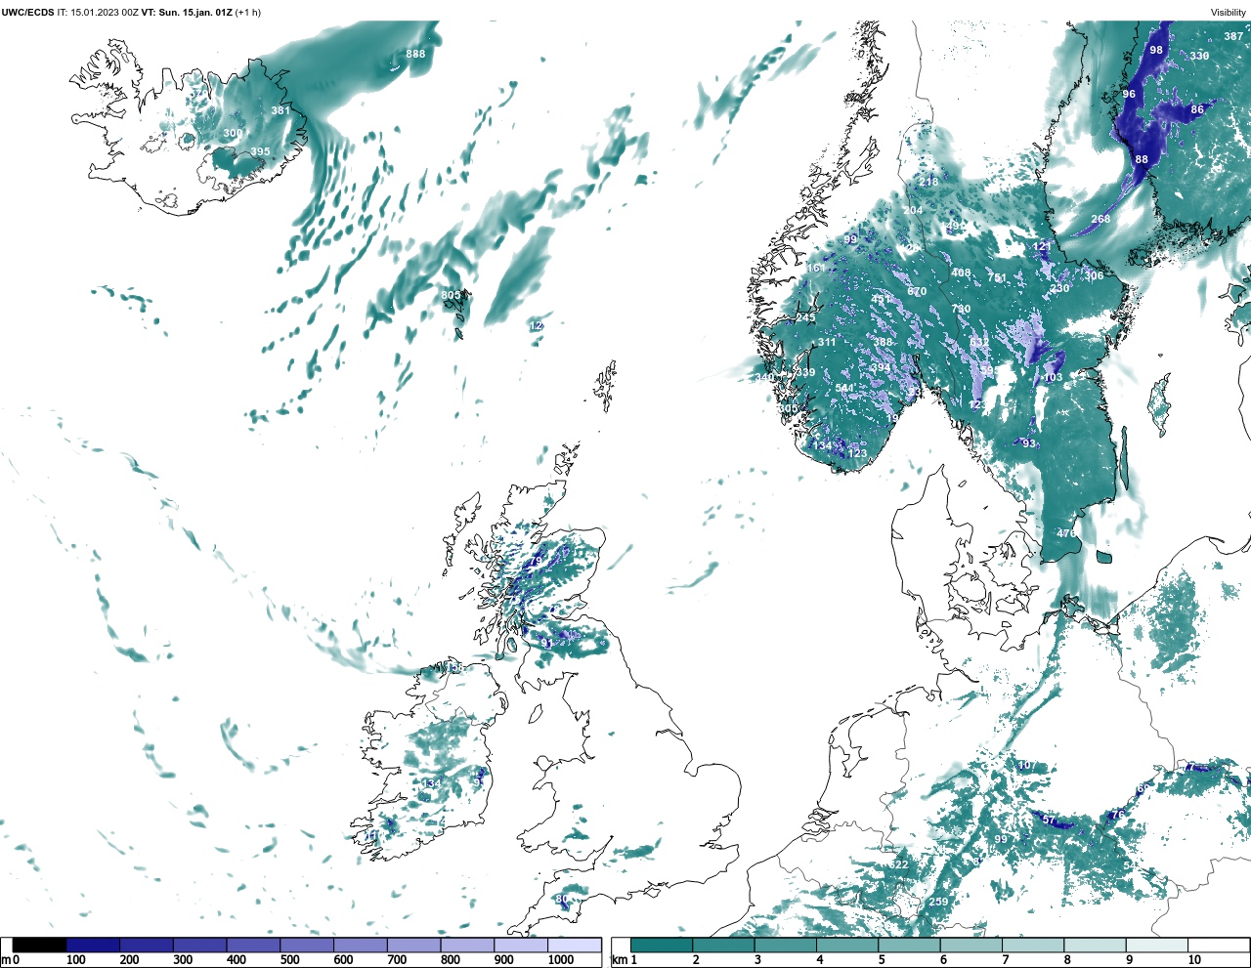Click the '107' value over northern Germany

[x=1026, y=765]
